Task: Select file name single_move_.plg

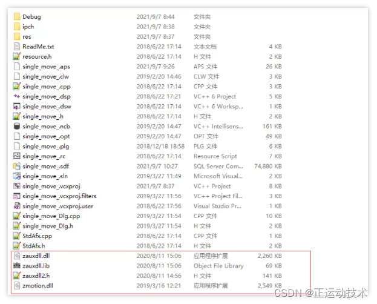Action: [45, 147]
